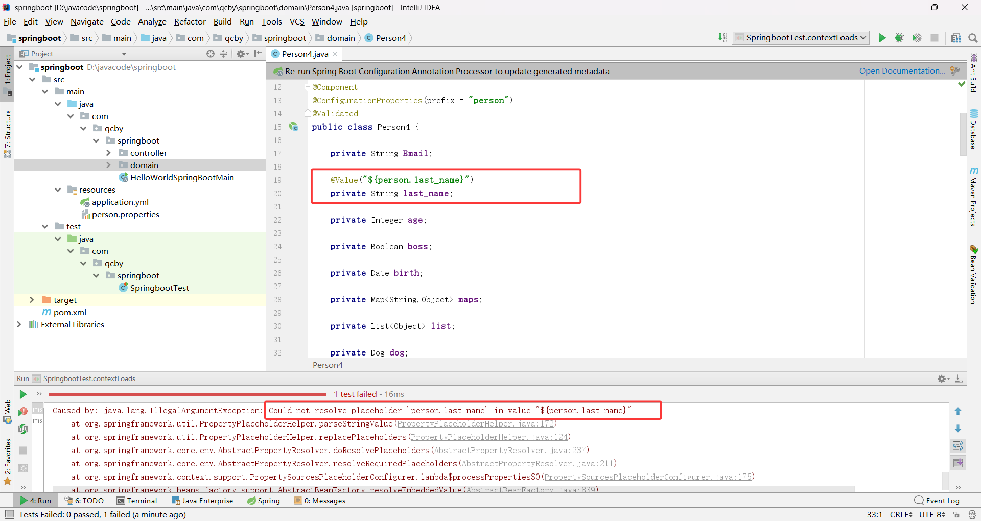This screenshot has height=521, width=981.
Task: Open Terminal tool window tab
Action: 137,501
